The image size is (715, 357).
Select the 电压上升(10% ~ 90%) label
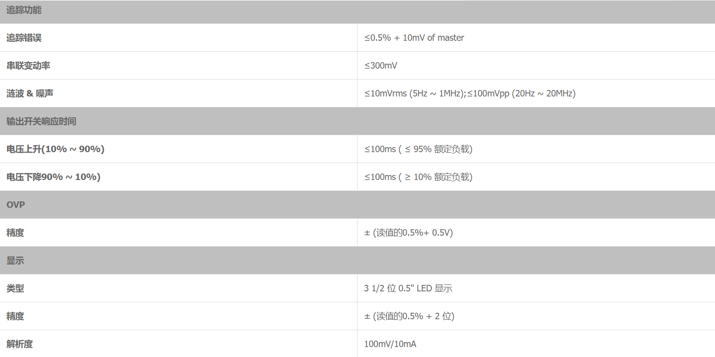(x=55, y=149)
